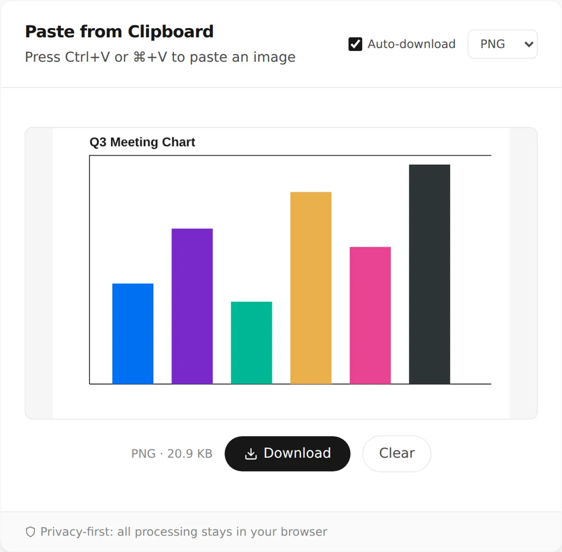Open the PNG format dropdown
Screen dimensions: 562x552
(x=503, y=44)
